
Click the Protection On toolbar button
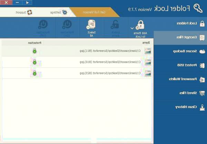pyautogui.click(x=67, y=28)
